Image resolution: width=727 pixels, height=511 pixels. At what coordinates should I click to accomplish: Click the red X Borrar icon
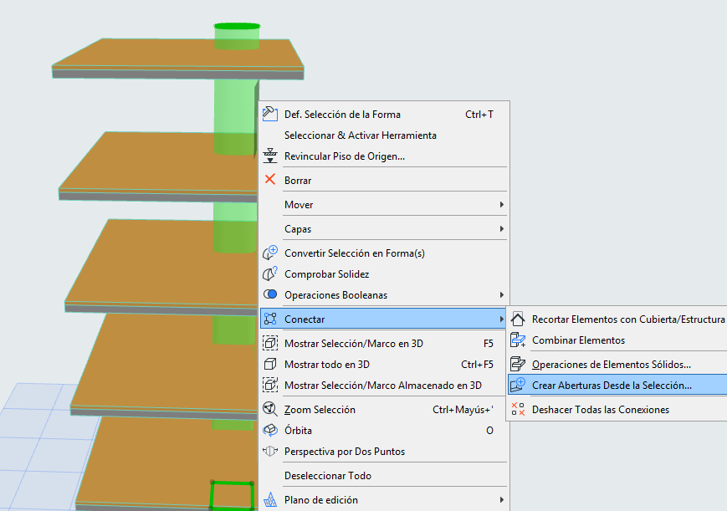point(270,180)
